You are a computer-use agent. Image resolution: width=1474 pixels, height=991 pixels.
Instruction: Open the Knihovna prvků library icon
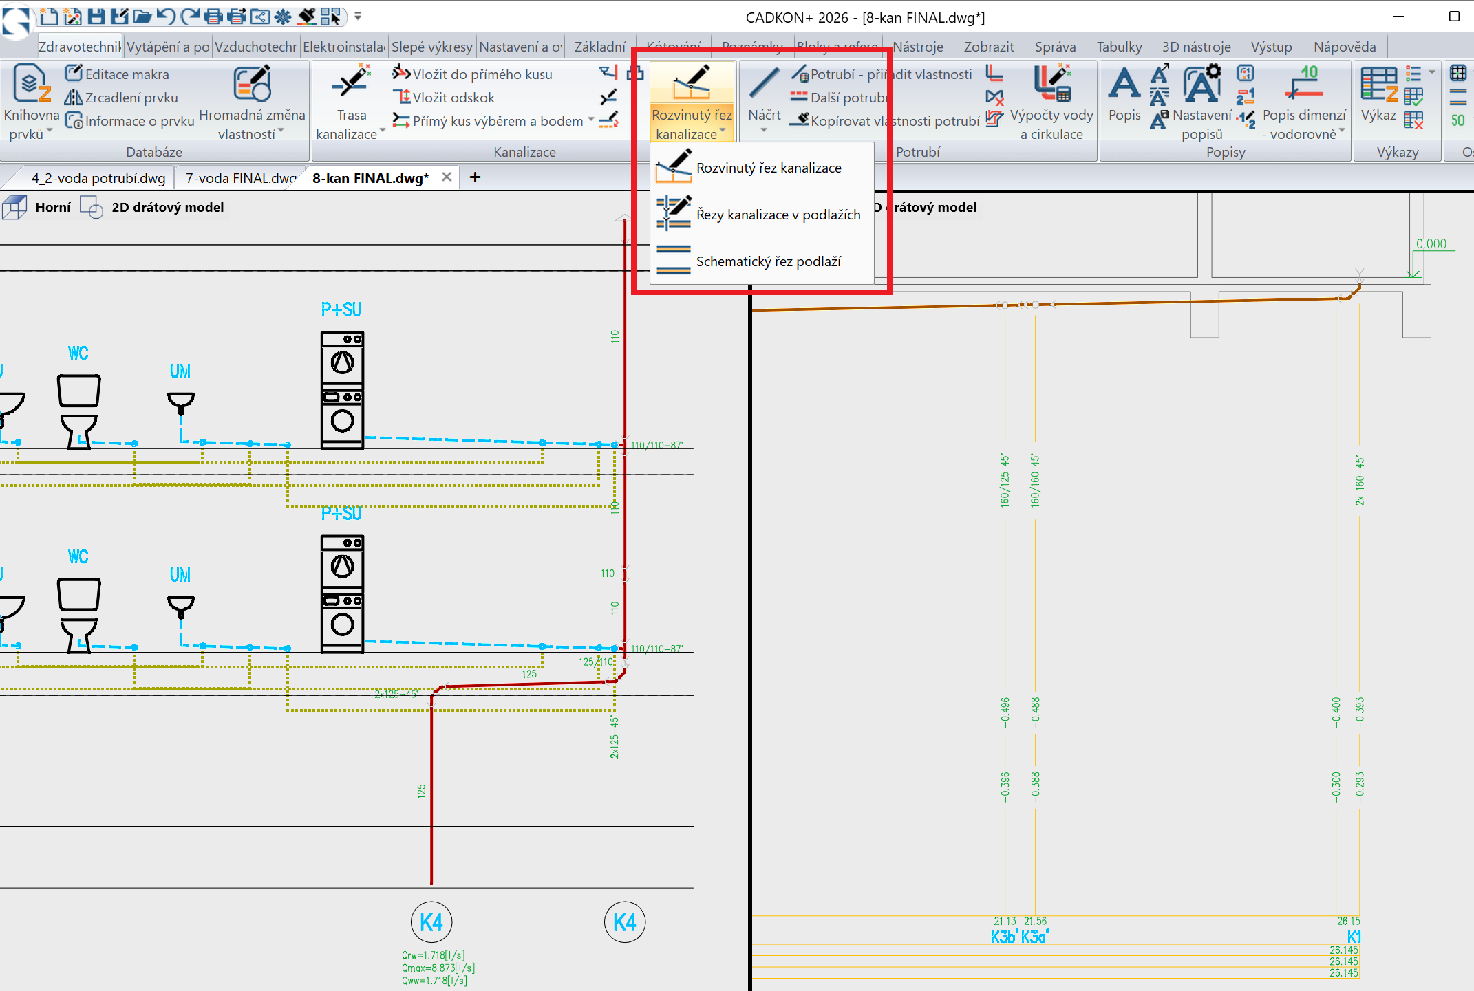coord(31,84)
